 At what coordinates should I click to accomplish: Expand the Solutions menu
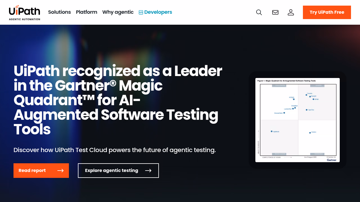pyautogui.click(x=59, y=12)
